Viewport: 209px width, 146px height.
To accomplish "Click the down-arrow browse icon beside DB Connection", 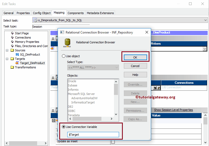I will click(155, 88).
